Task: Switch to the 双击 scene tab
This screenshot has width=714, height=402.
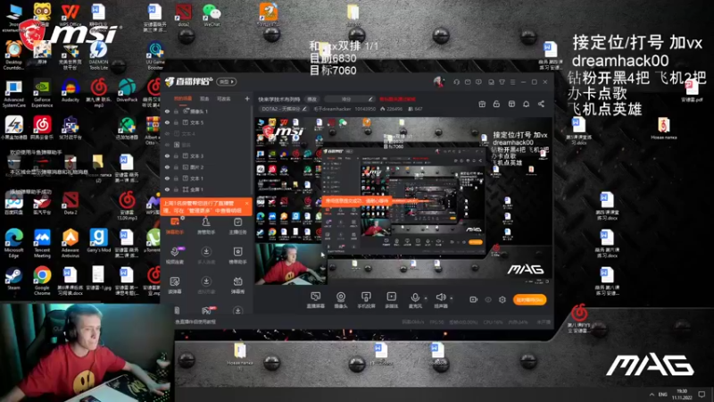Action: (204, 98)
